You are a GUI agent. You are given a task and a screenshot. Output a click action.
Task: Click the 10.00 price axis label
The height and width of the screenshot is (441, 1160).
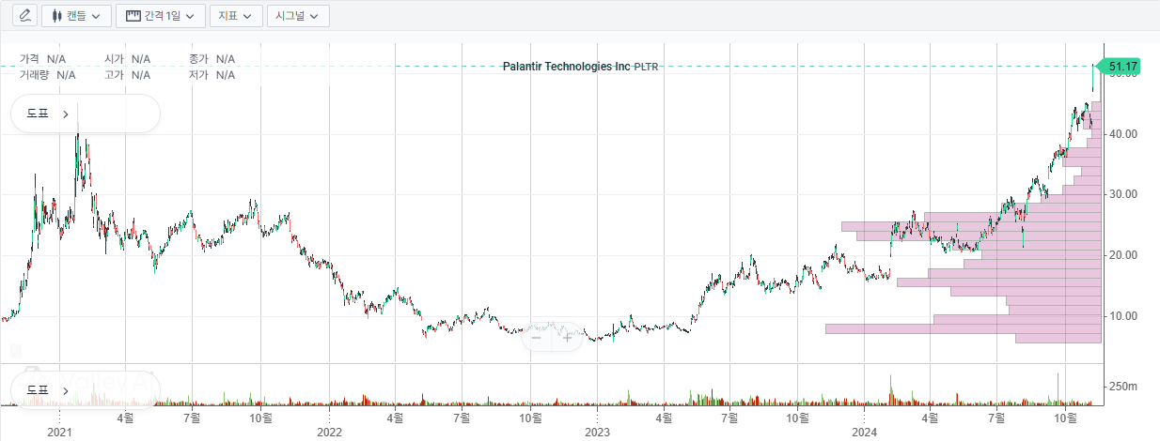click(x=1122, y=316)
